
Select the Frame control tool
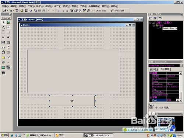click(3, 32)
